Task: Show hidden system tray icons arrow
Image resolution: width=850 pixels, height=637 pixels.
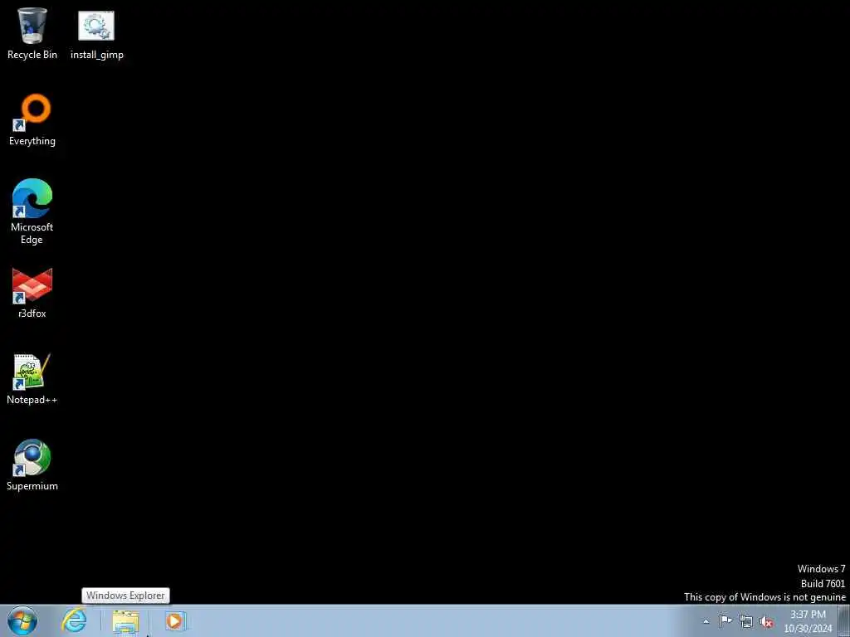Action: (x=706, y=622)
